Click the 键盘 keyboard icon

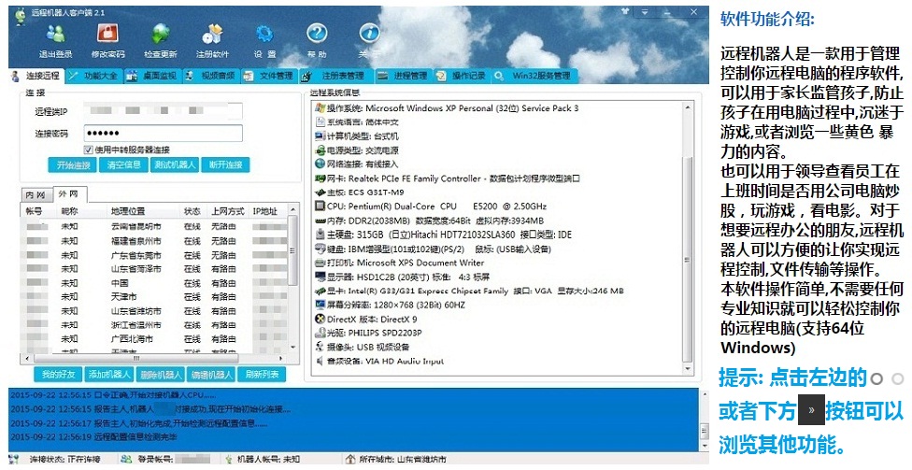point(320,249)
